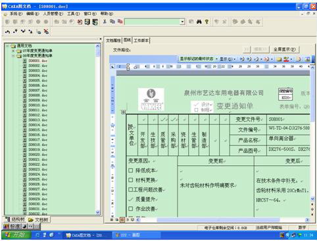
Task: Open the 人员管理 menu
Action: 53,14
